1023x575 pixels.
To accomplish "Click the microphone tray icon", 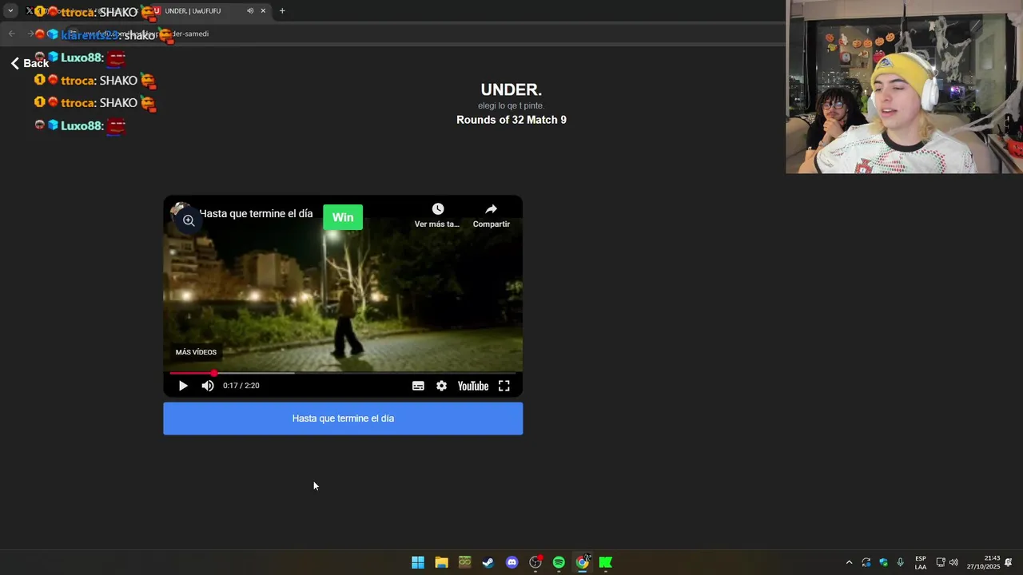I will point(901,562).
